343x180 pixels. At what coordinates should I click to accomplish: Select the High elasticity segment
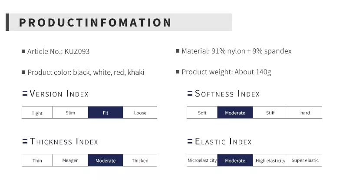270,160
